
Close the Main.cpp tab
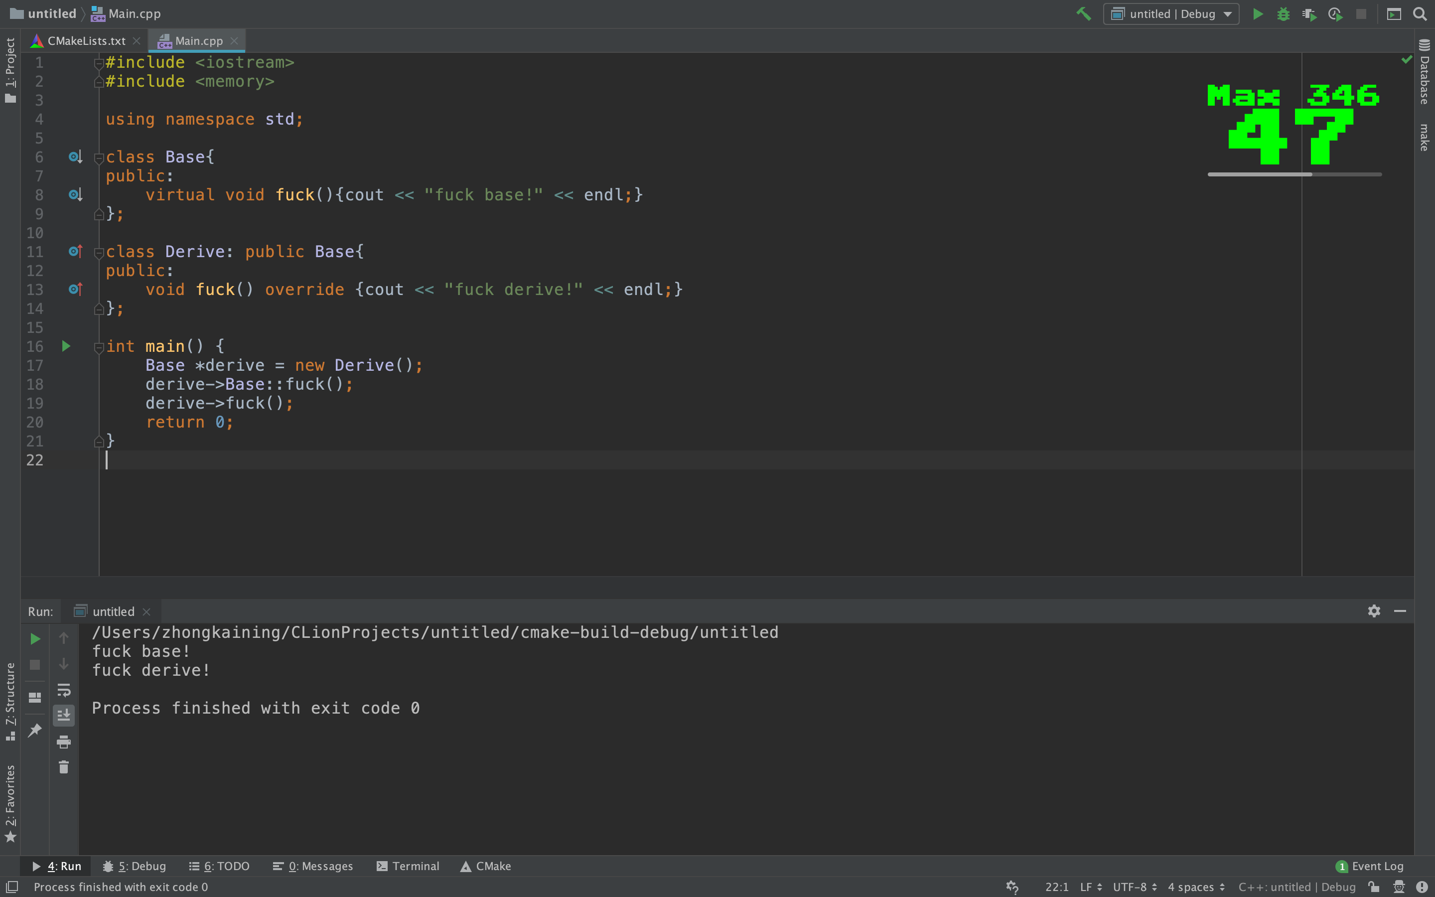pos(234,41)
